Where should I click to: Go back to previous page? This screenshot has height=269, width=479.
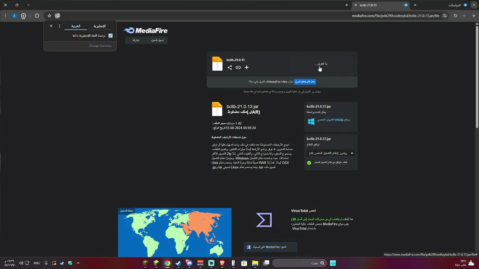[473, 16]
